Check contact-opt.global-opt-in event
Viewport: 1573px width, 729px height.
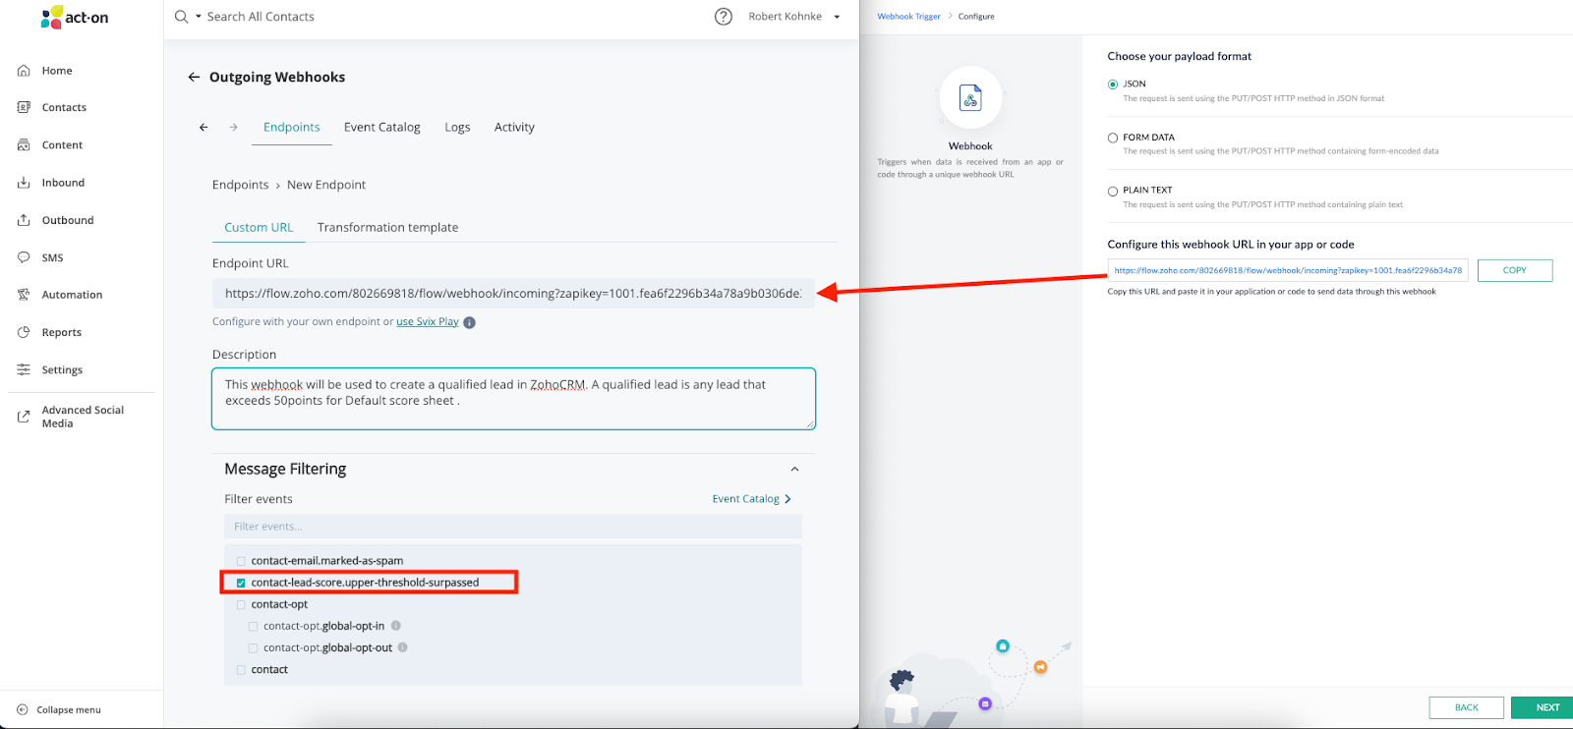pyautogui.click(x=254, y=626)
